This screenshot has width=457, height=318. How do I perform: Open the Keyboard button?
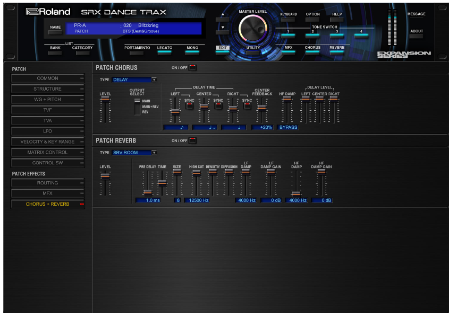[288, 20]
